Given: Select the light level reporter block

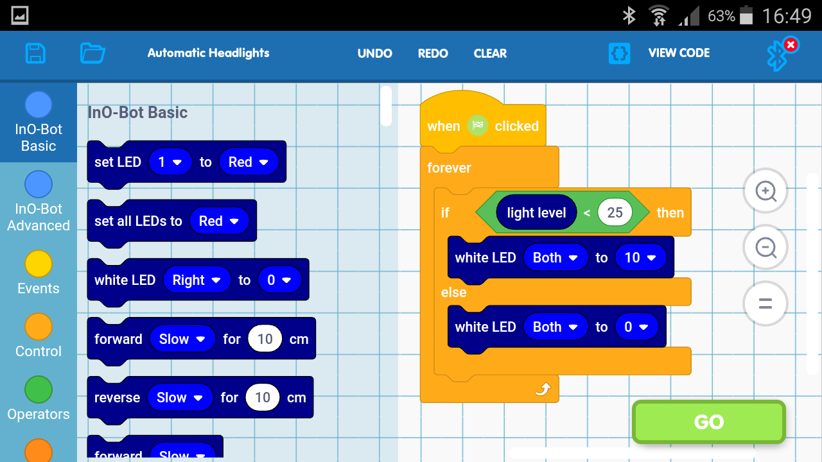Looking at the screenshot, I should tap(536, 212).
